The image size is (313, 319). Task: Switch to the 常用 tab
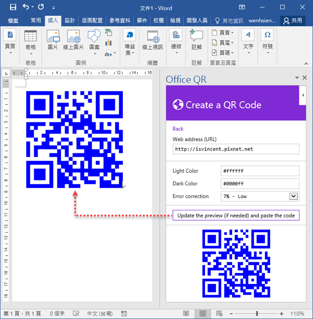click(x=36, y=21)
